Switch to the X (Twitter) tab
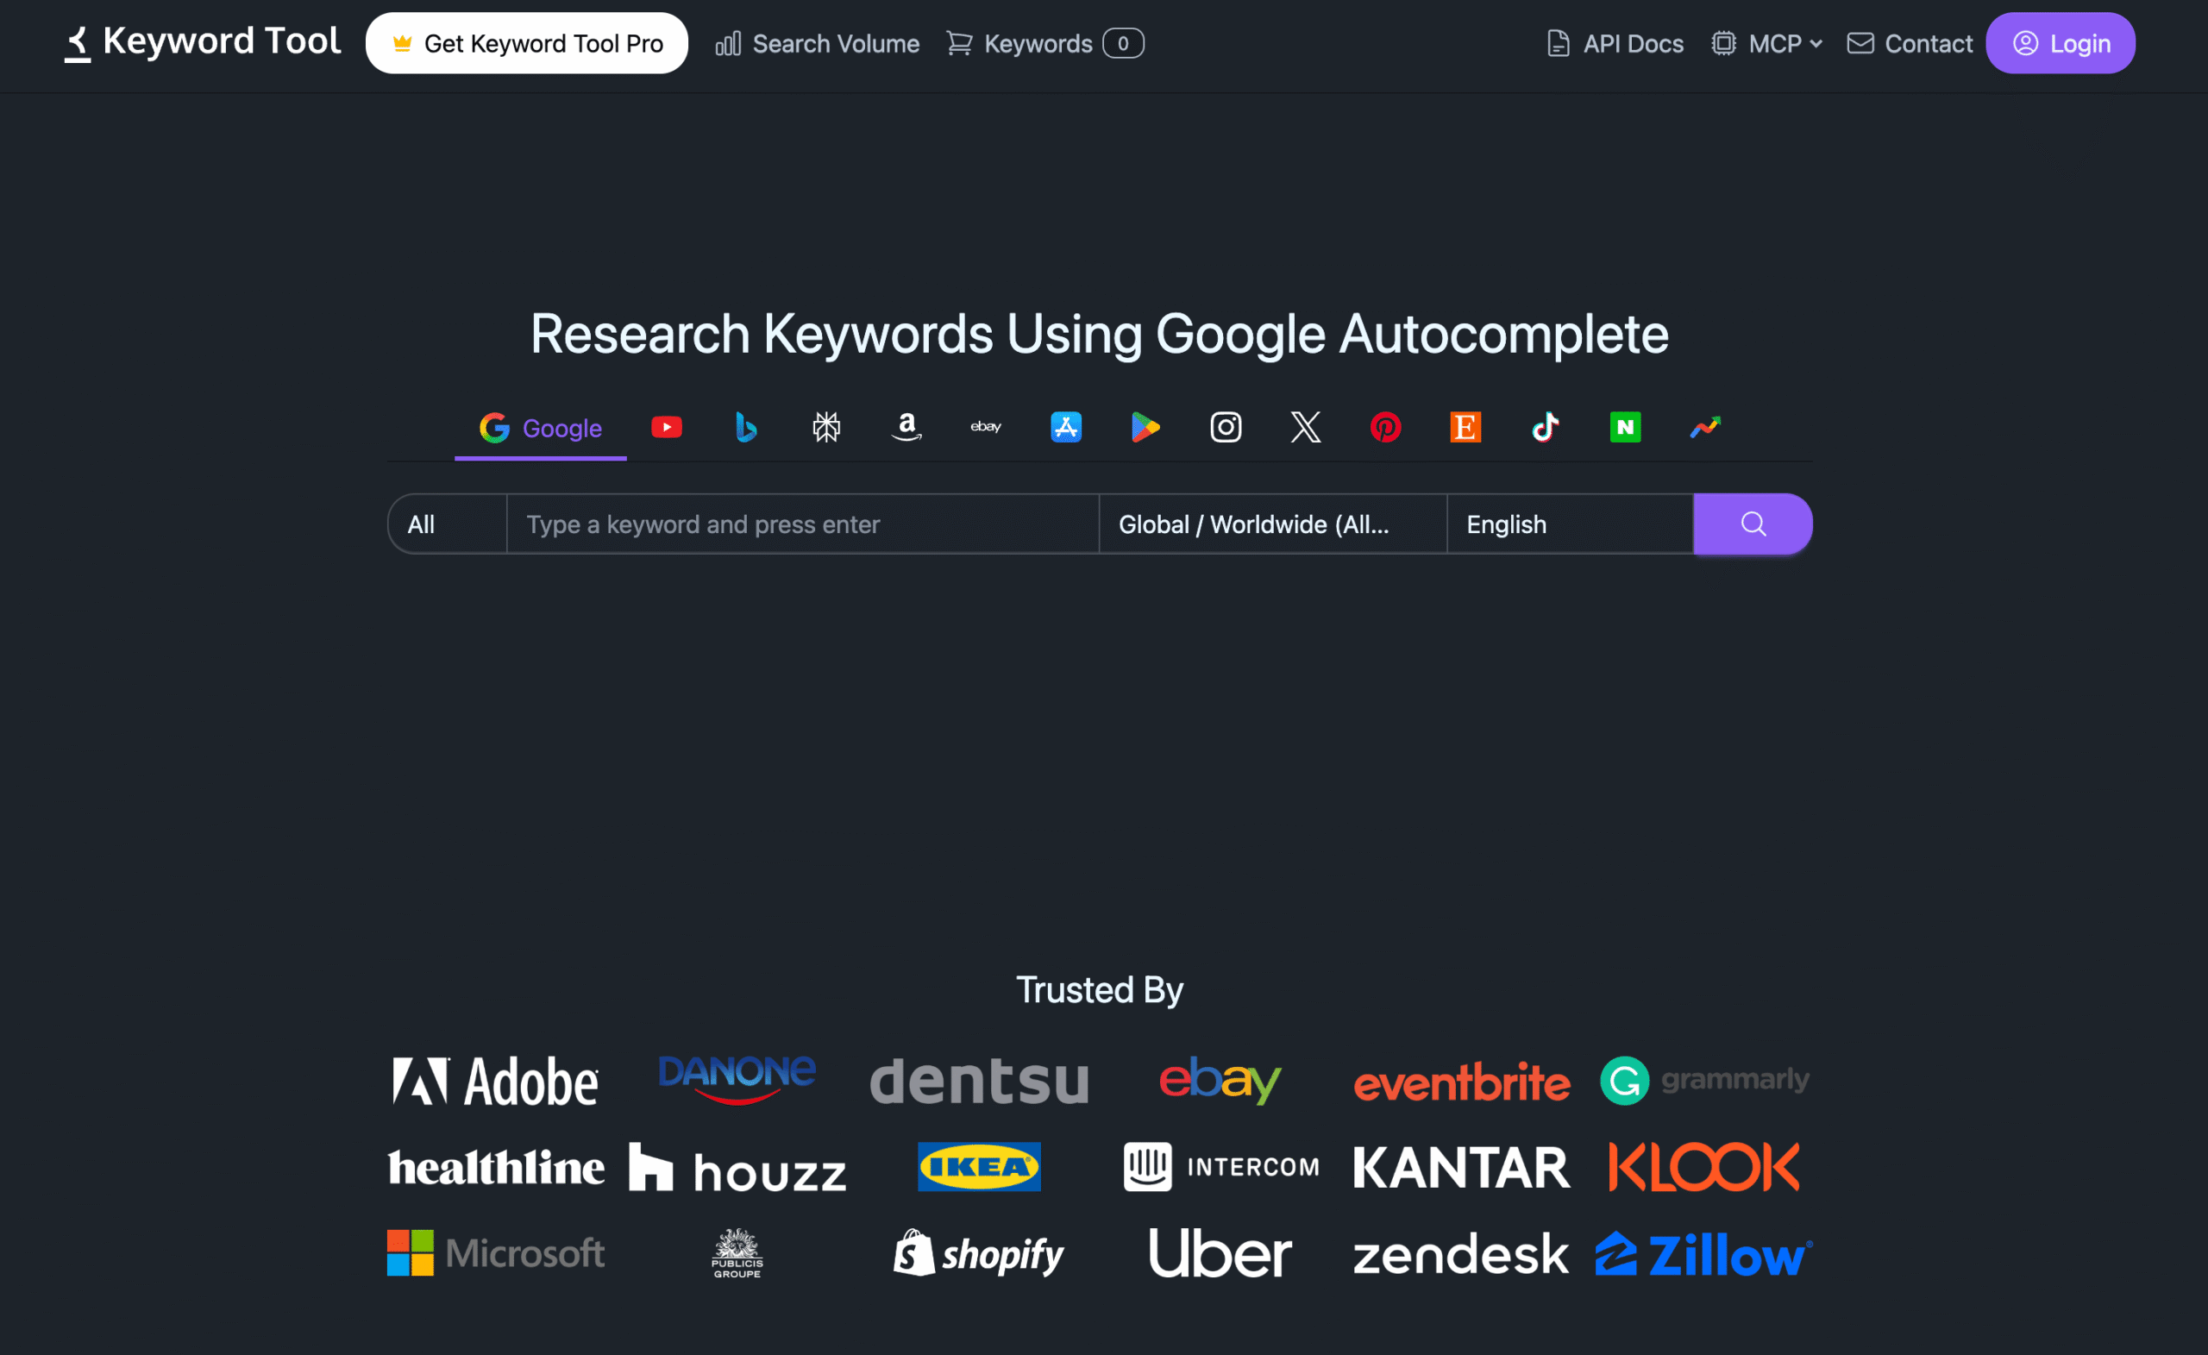 (x=1306, y=428)
